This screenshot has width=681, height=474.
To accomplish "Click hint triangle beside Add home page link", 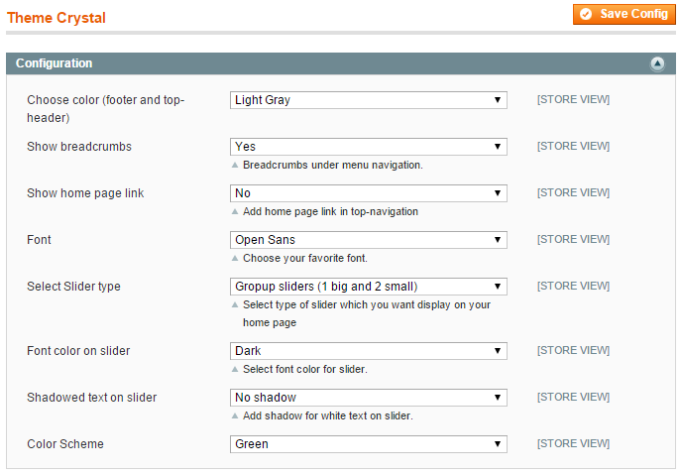I will pos(235,211).
